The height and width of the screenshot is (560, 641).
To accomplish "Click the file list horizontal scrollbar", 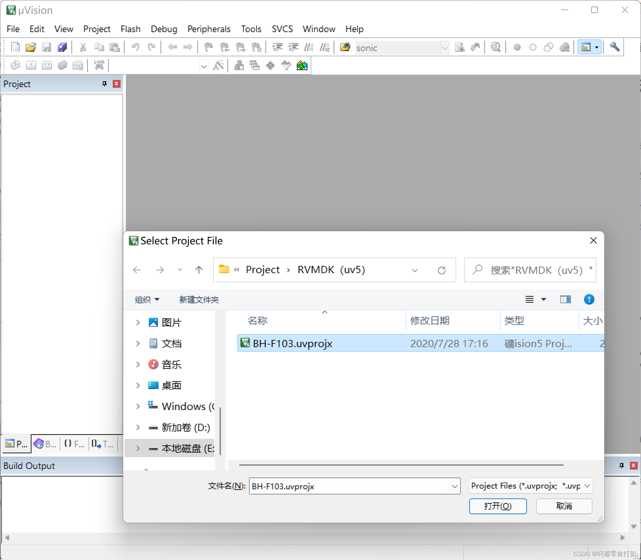I will point(401,465).
